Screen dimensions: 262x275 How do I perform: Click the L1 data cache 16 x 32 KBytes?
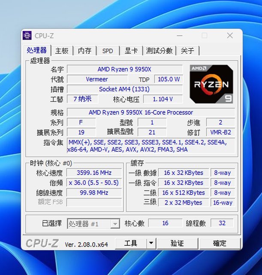[184, 173]
